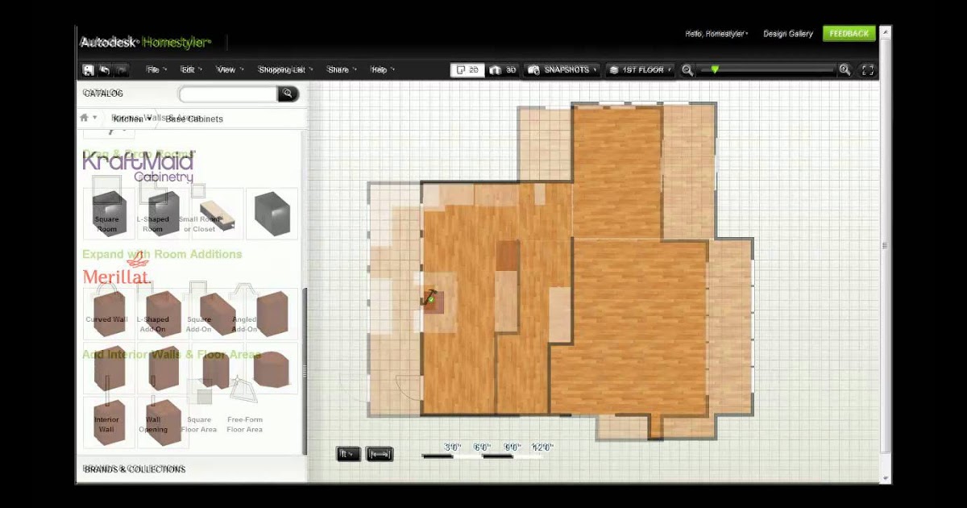Select the L-Shaped Room item
The height and width of the screenshot is (508, 967).
point(154,214)
